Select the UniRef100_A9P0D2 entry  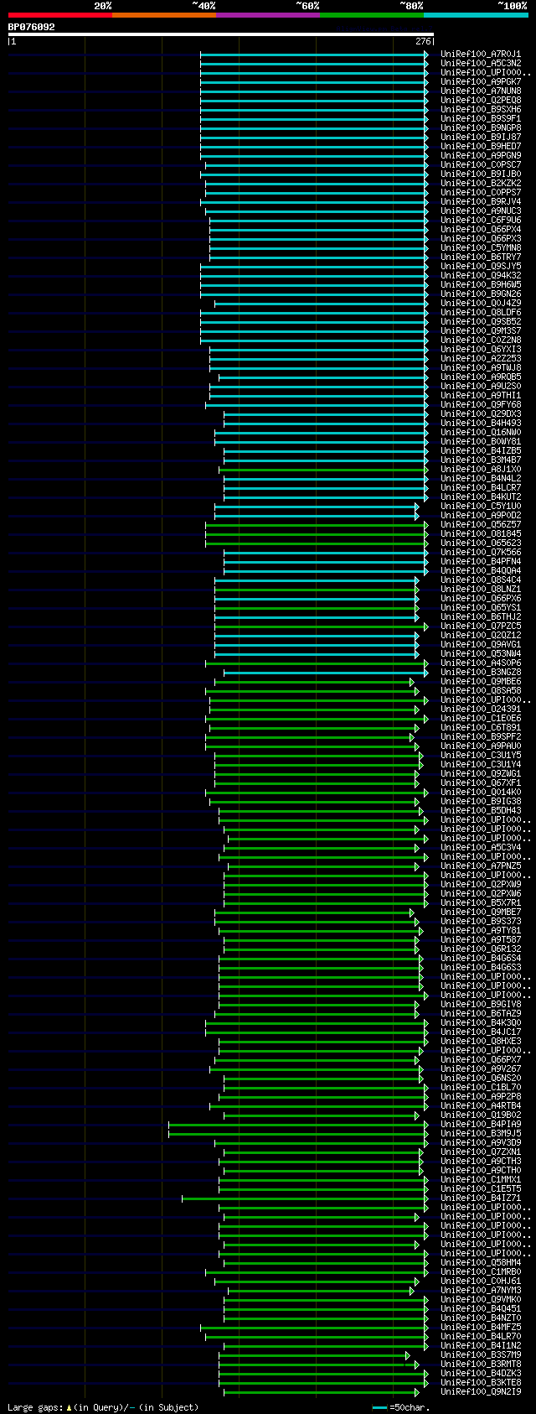click(481, 516)
